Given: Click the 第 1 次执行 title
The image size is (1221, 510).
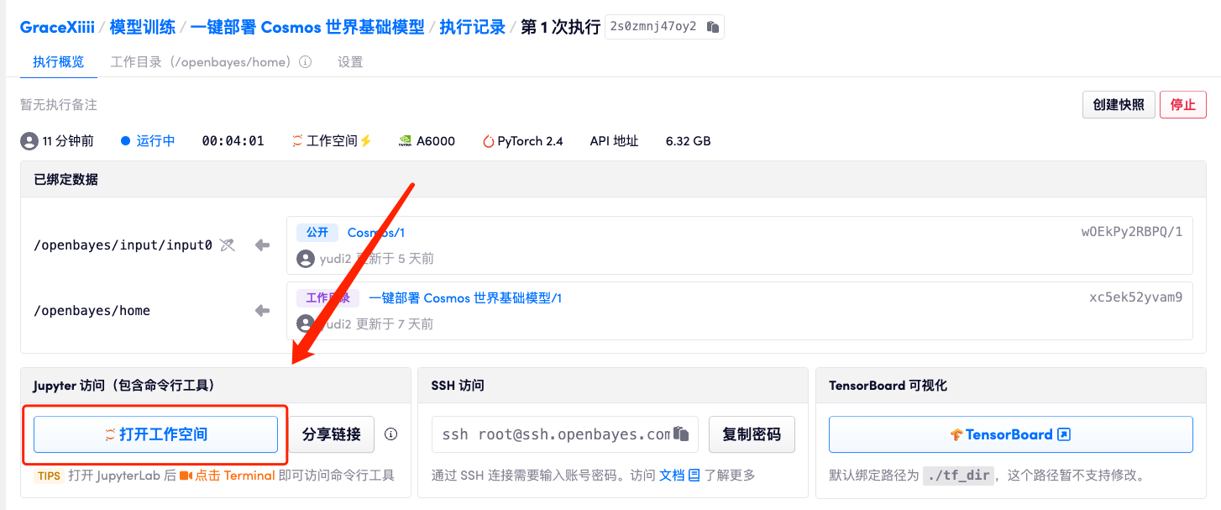Looking at the screenshot, I should 560,27.
